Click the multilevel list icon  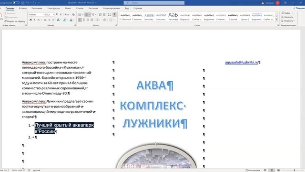coord(93,15)
